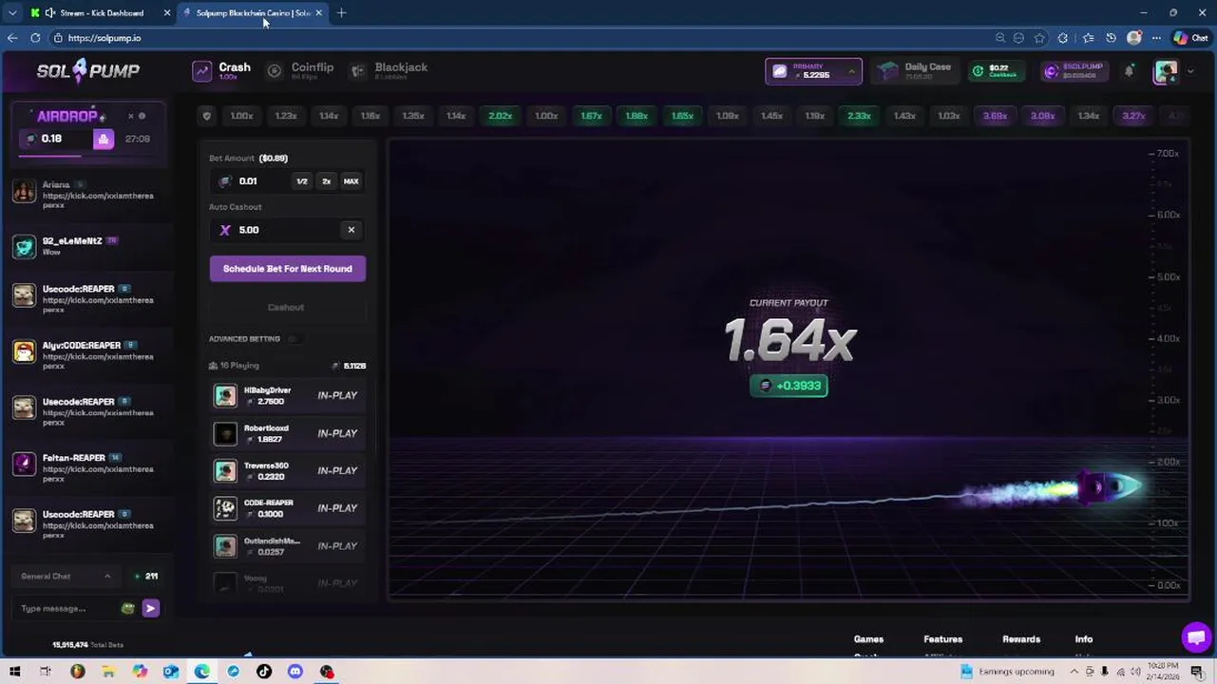Select the 1.23x round history chip
1217x684 pixels.
286,116
